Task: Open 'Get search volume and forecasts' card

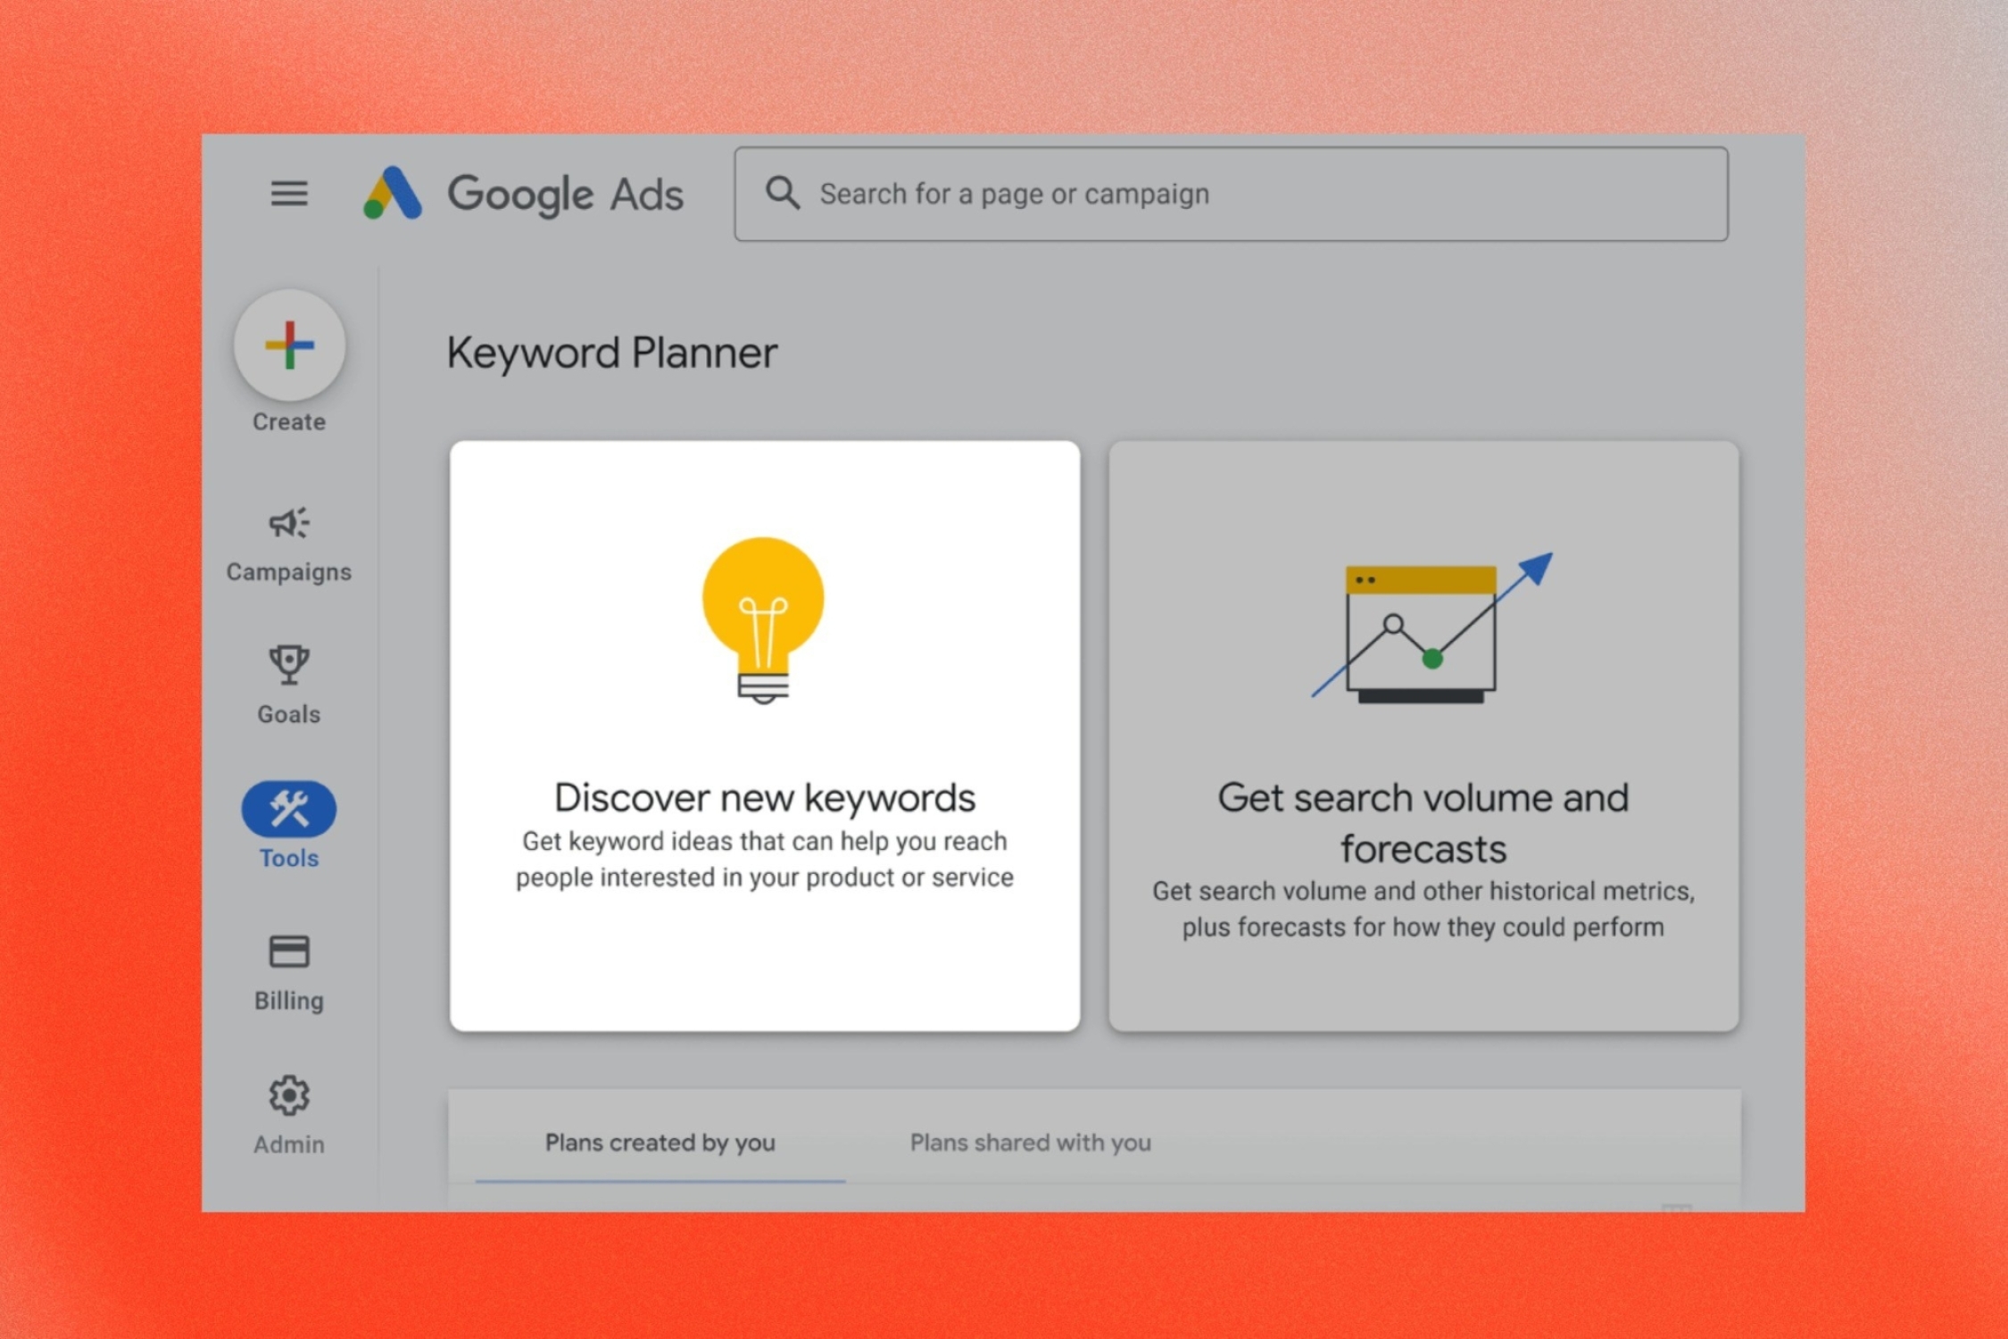Action: click(x=1423, y=736)
